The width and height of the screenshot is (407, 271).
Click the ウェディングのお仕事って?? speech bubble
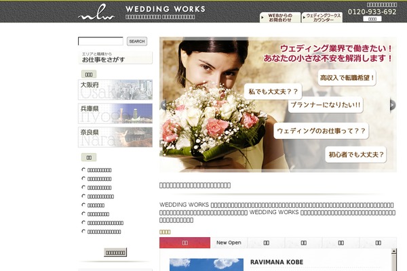click(321, 131)
